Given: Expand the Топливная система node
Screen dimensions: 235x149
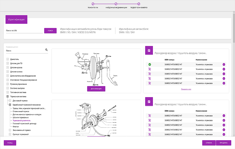Looking at the screenshot, I should tap(7, 92).
